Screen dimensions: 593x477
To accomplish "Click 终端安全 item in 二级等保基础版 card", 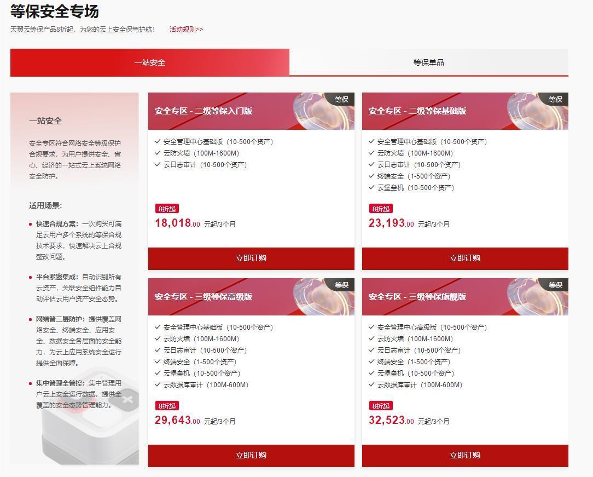I will click(x=410, y=176).
